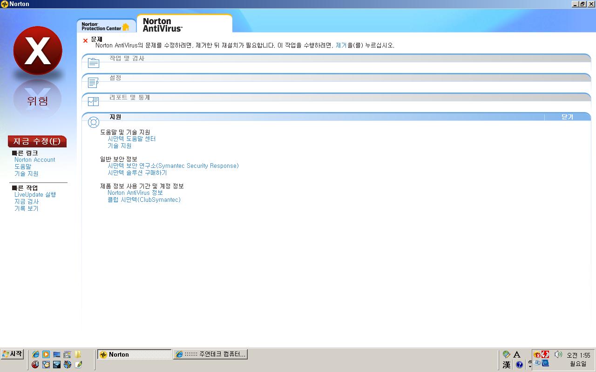Open the language bar options arrow
Screen dimensions: 596x372
[x=530, y=366]
